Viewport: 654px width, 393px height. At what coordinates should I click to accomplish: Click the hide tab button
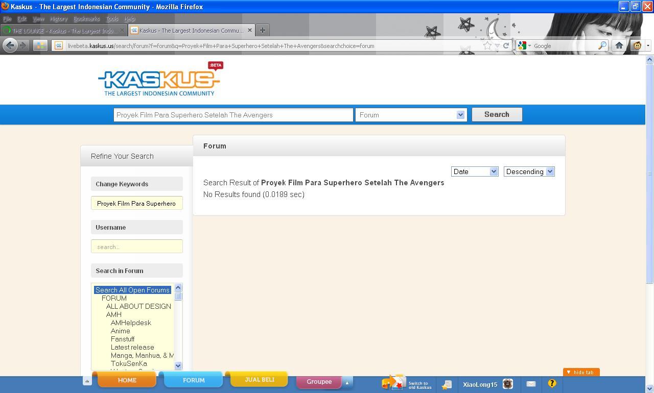coord(581,372)
